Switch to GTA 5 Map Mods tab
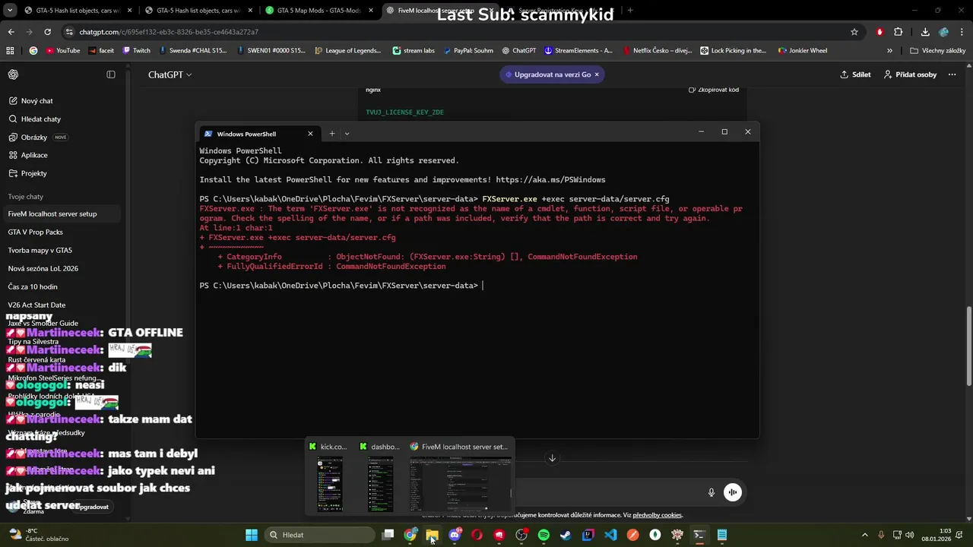The width and height of the screenshot is (973, 547). pyautogui.click(x=318, y=11)
